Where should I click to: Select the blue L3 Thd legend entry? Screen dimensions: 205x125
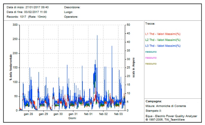(163, 46)
